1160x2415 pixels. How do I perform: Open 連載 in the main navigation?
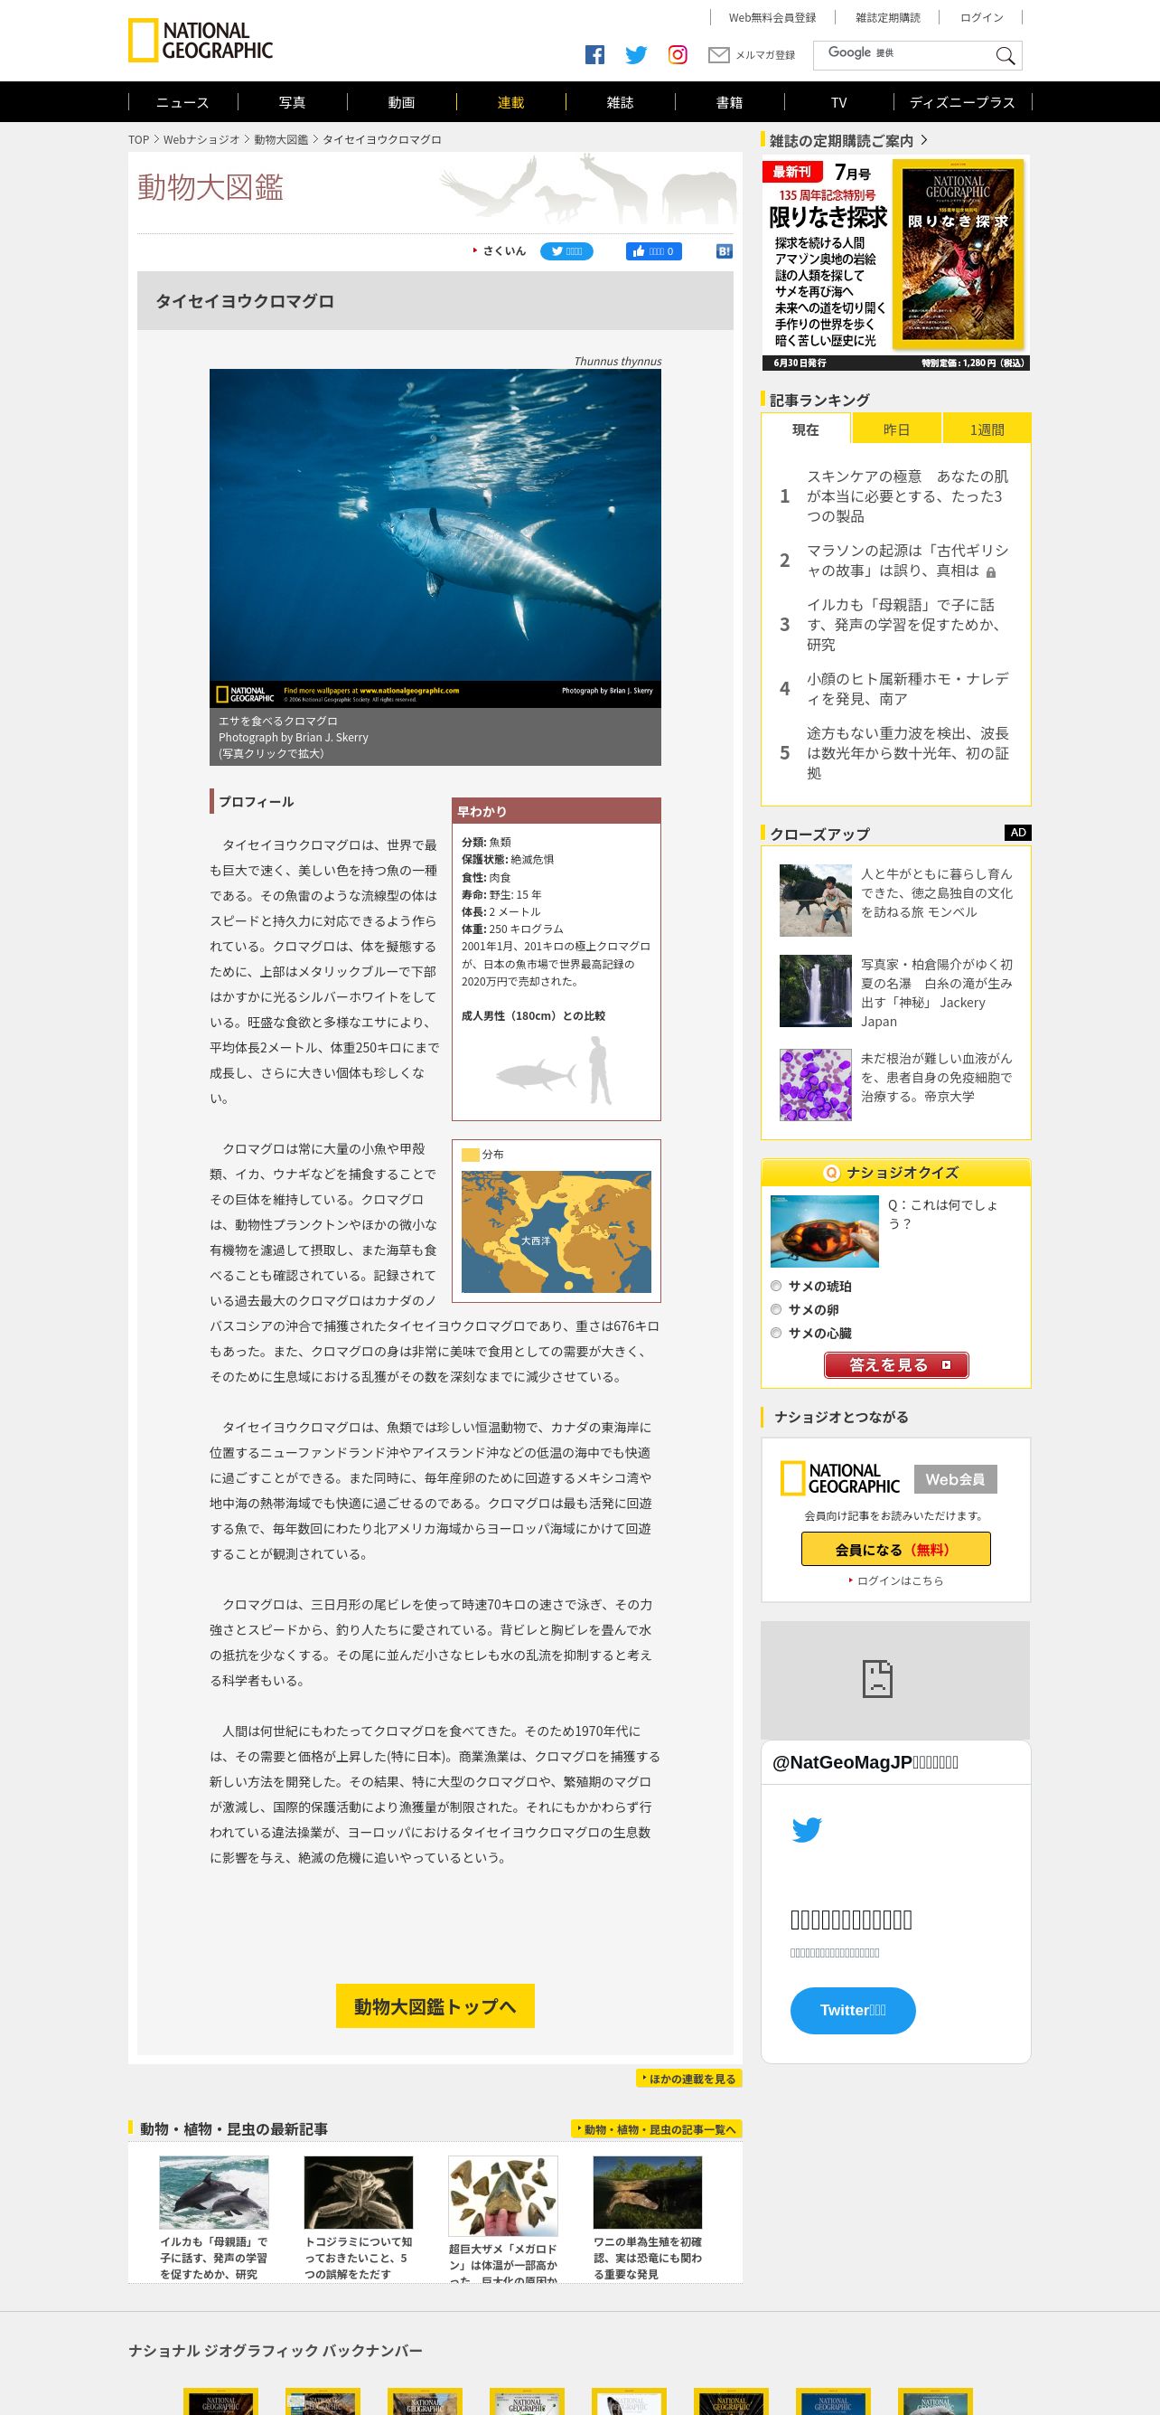pyautogui.click(x=510, y=102)
